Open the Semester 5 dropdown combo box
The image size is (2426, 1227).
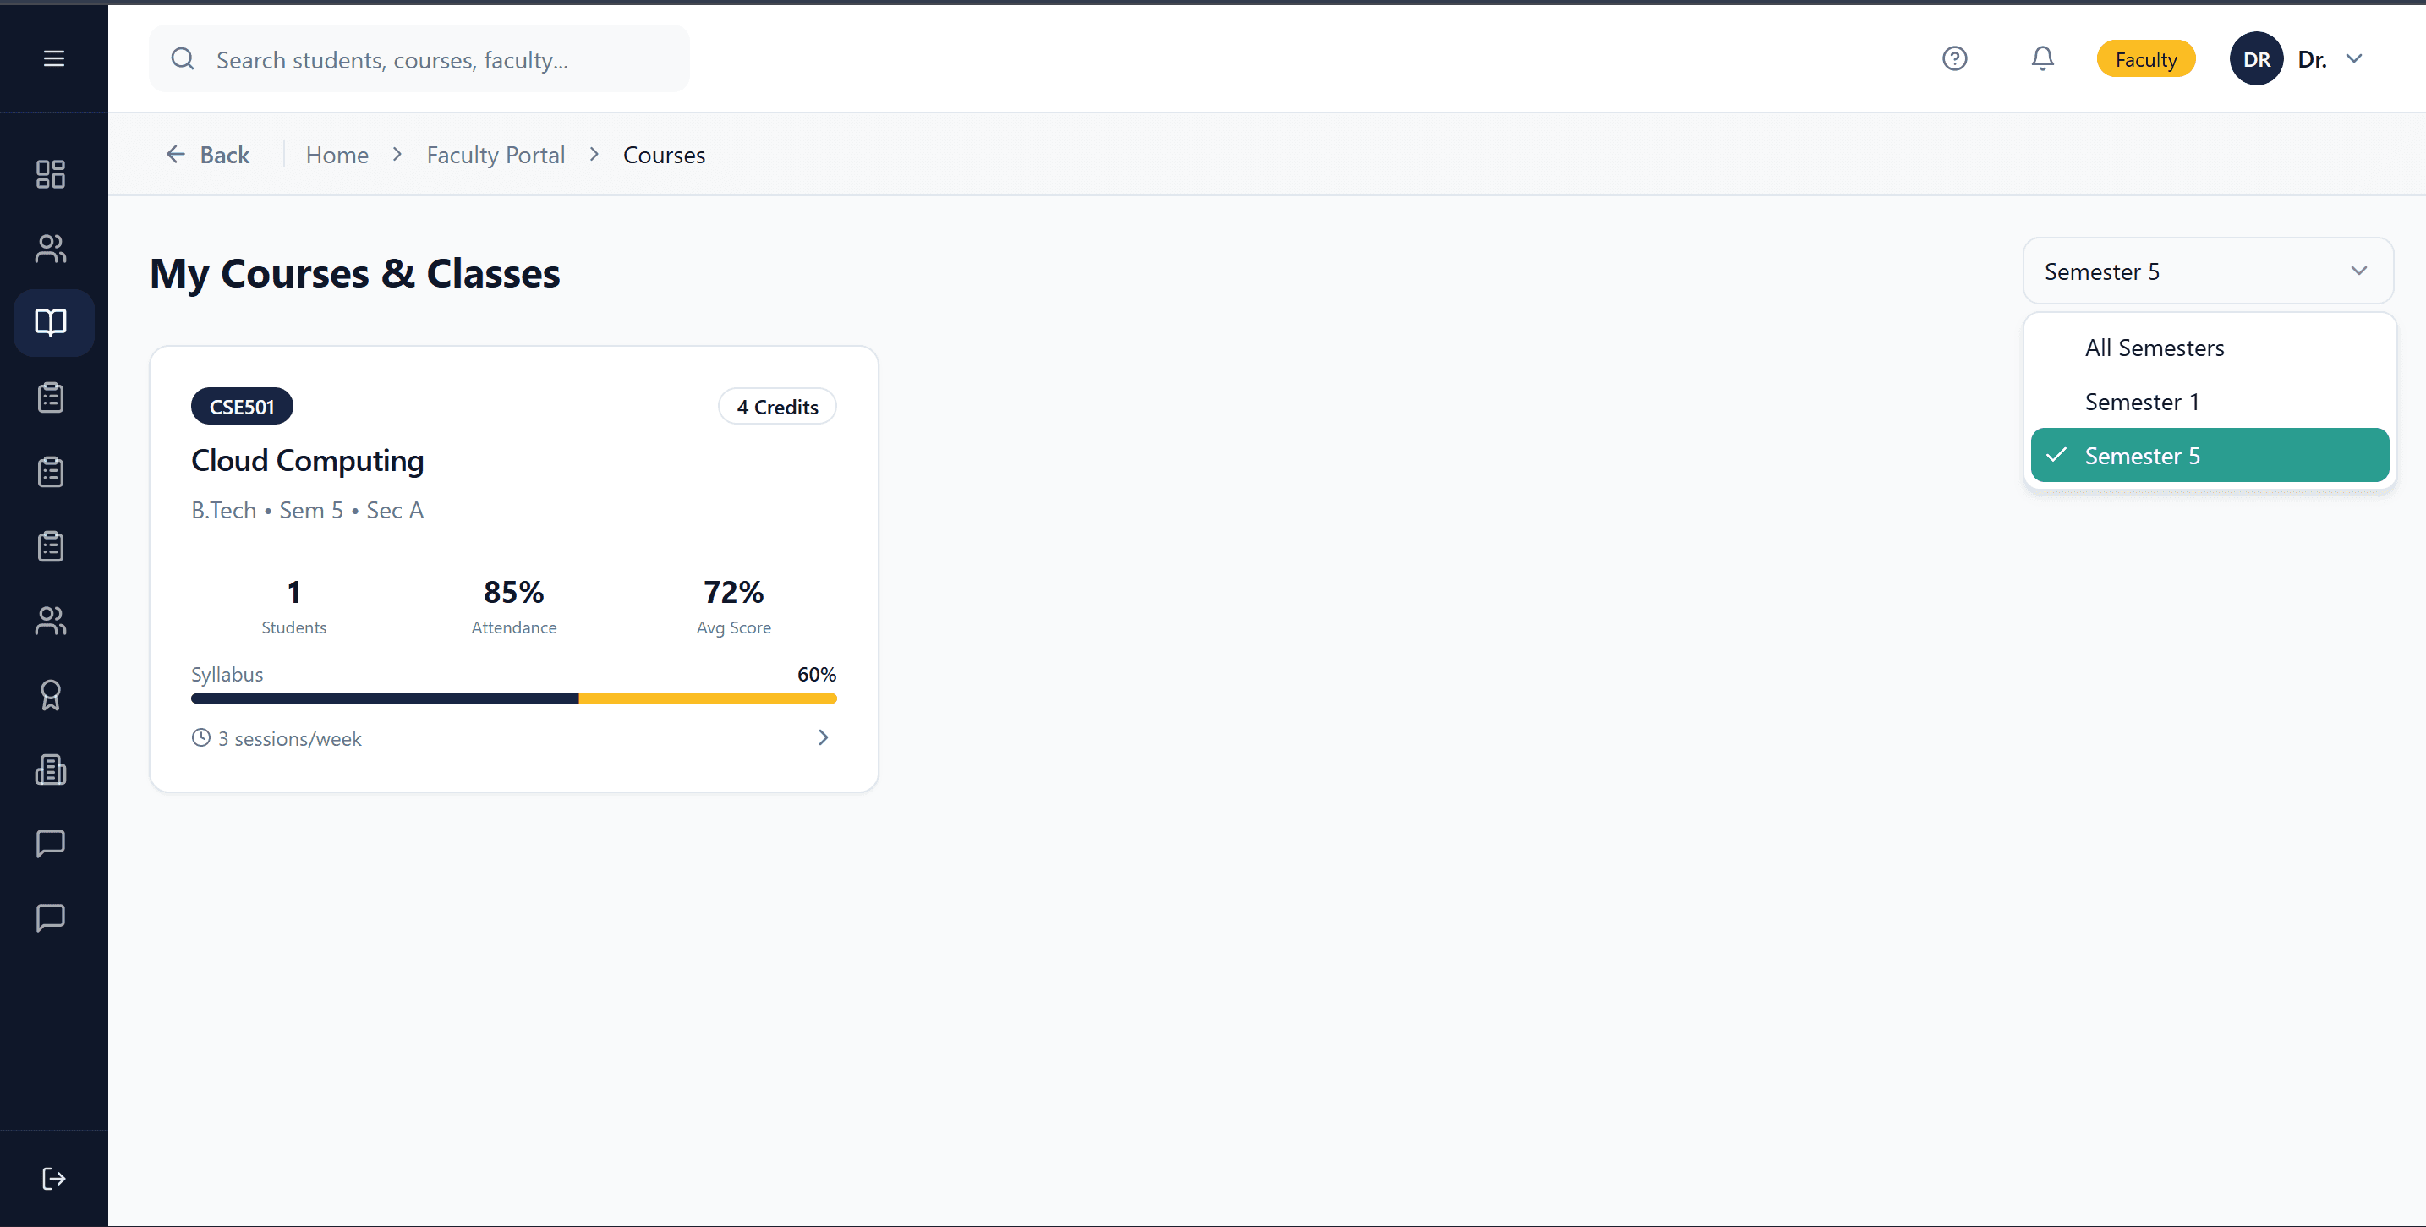pyautogui.click(x=2208, y=271)
